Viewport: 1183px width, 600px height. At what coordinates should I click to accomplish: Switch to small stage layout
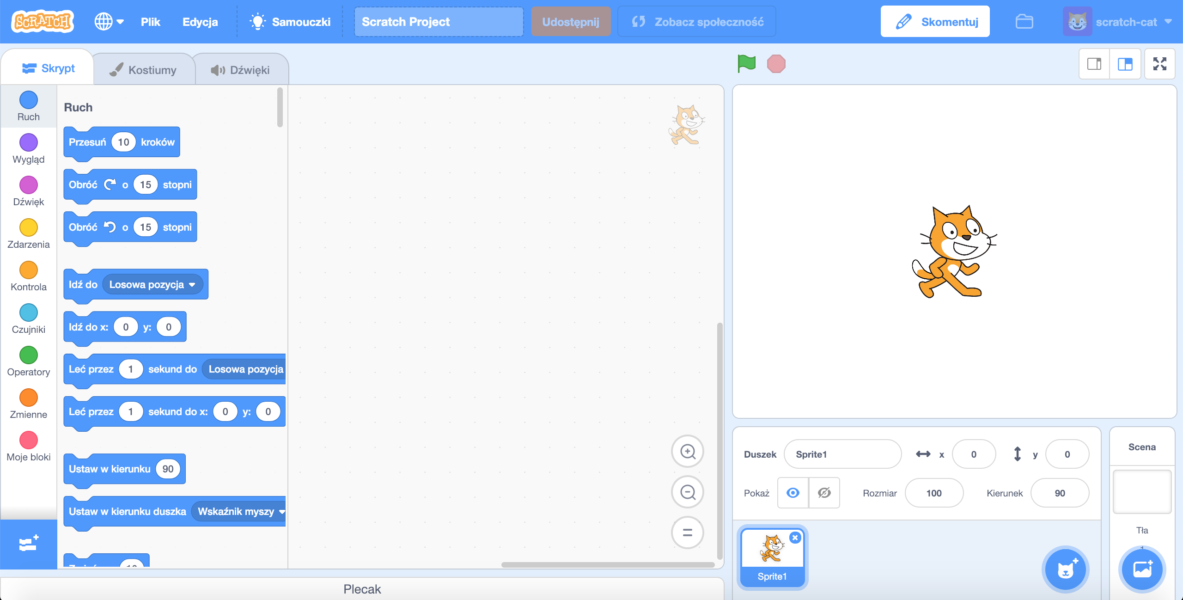[1094, 64]
